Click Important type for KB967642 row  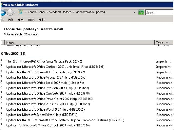click(163, 72)
